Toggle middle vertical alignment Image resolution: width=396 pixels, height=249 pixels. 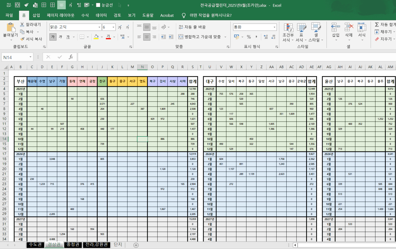coord(147,27)
